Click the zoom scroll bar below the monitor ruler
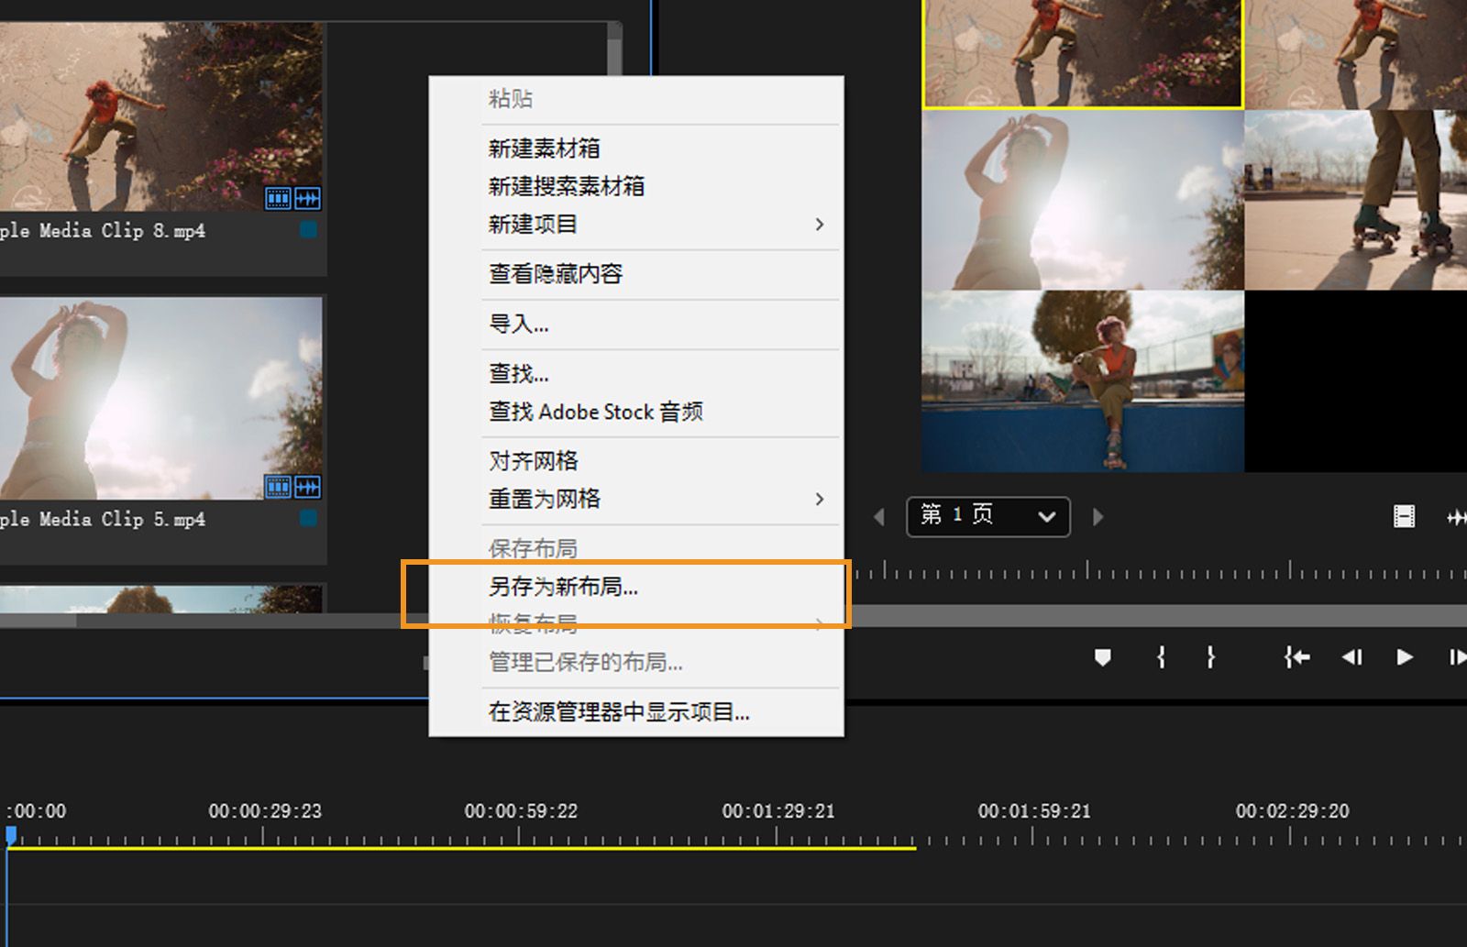Viewport: 1467px width, 947px height. pyautogui.click(x=1159, y=616)
